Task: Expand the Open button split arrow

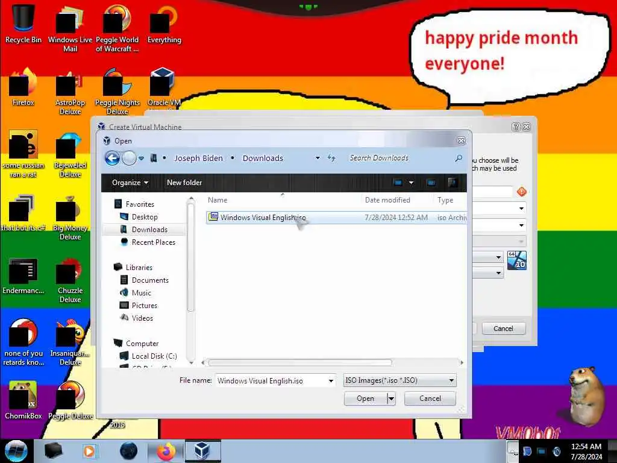Action: 390,398
